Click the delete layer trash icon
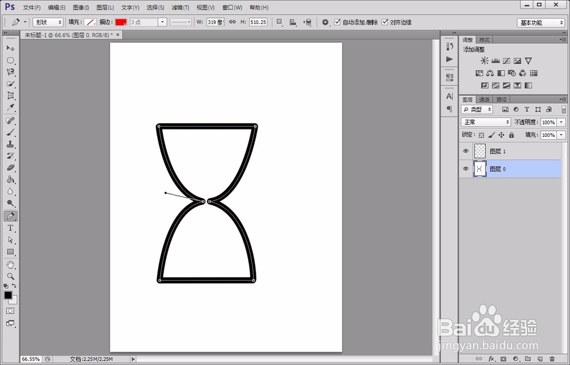This screenshot has height=365, width=570. [x=552, y=359]
